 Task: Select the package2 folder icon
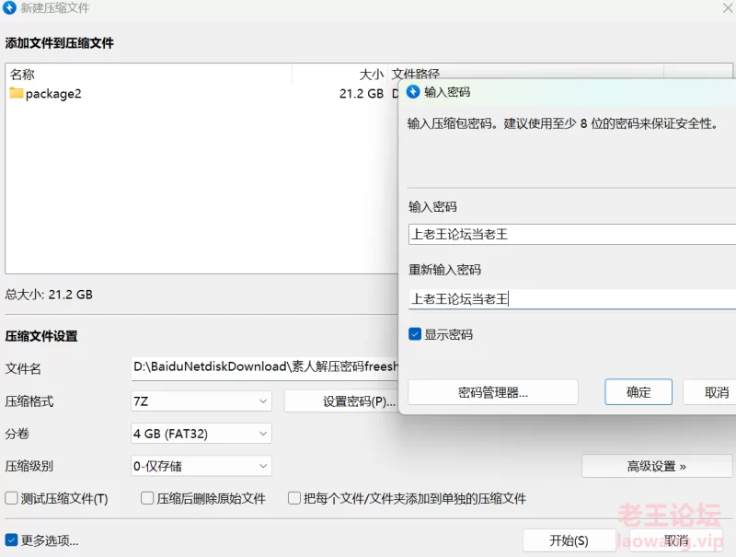[x=16, y=93]
